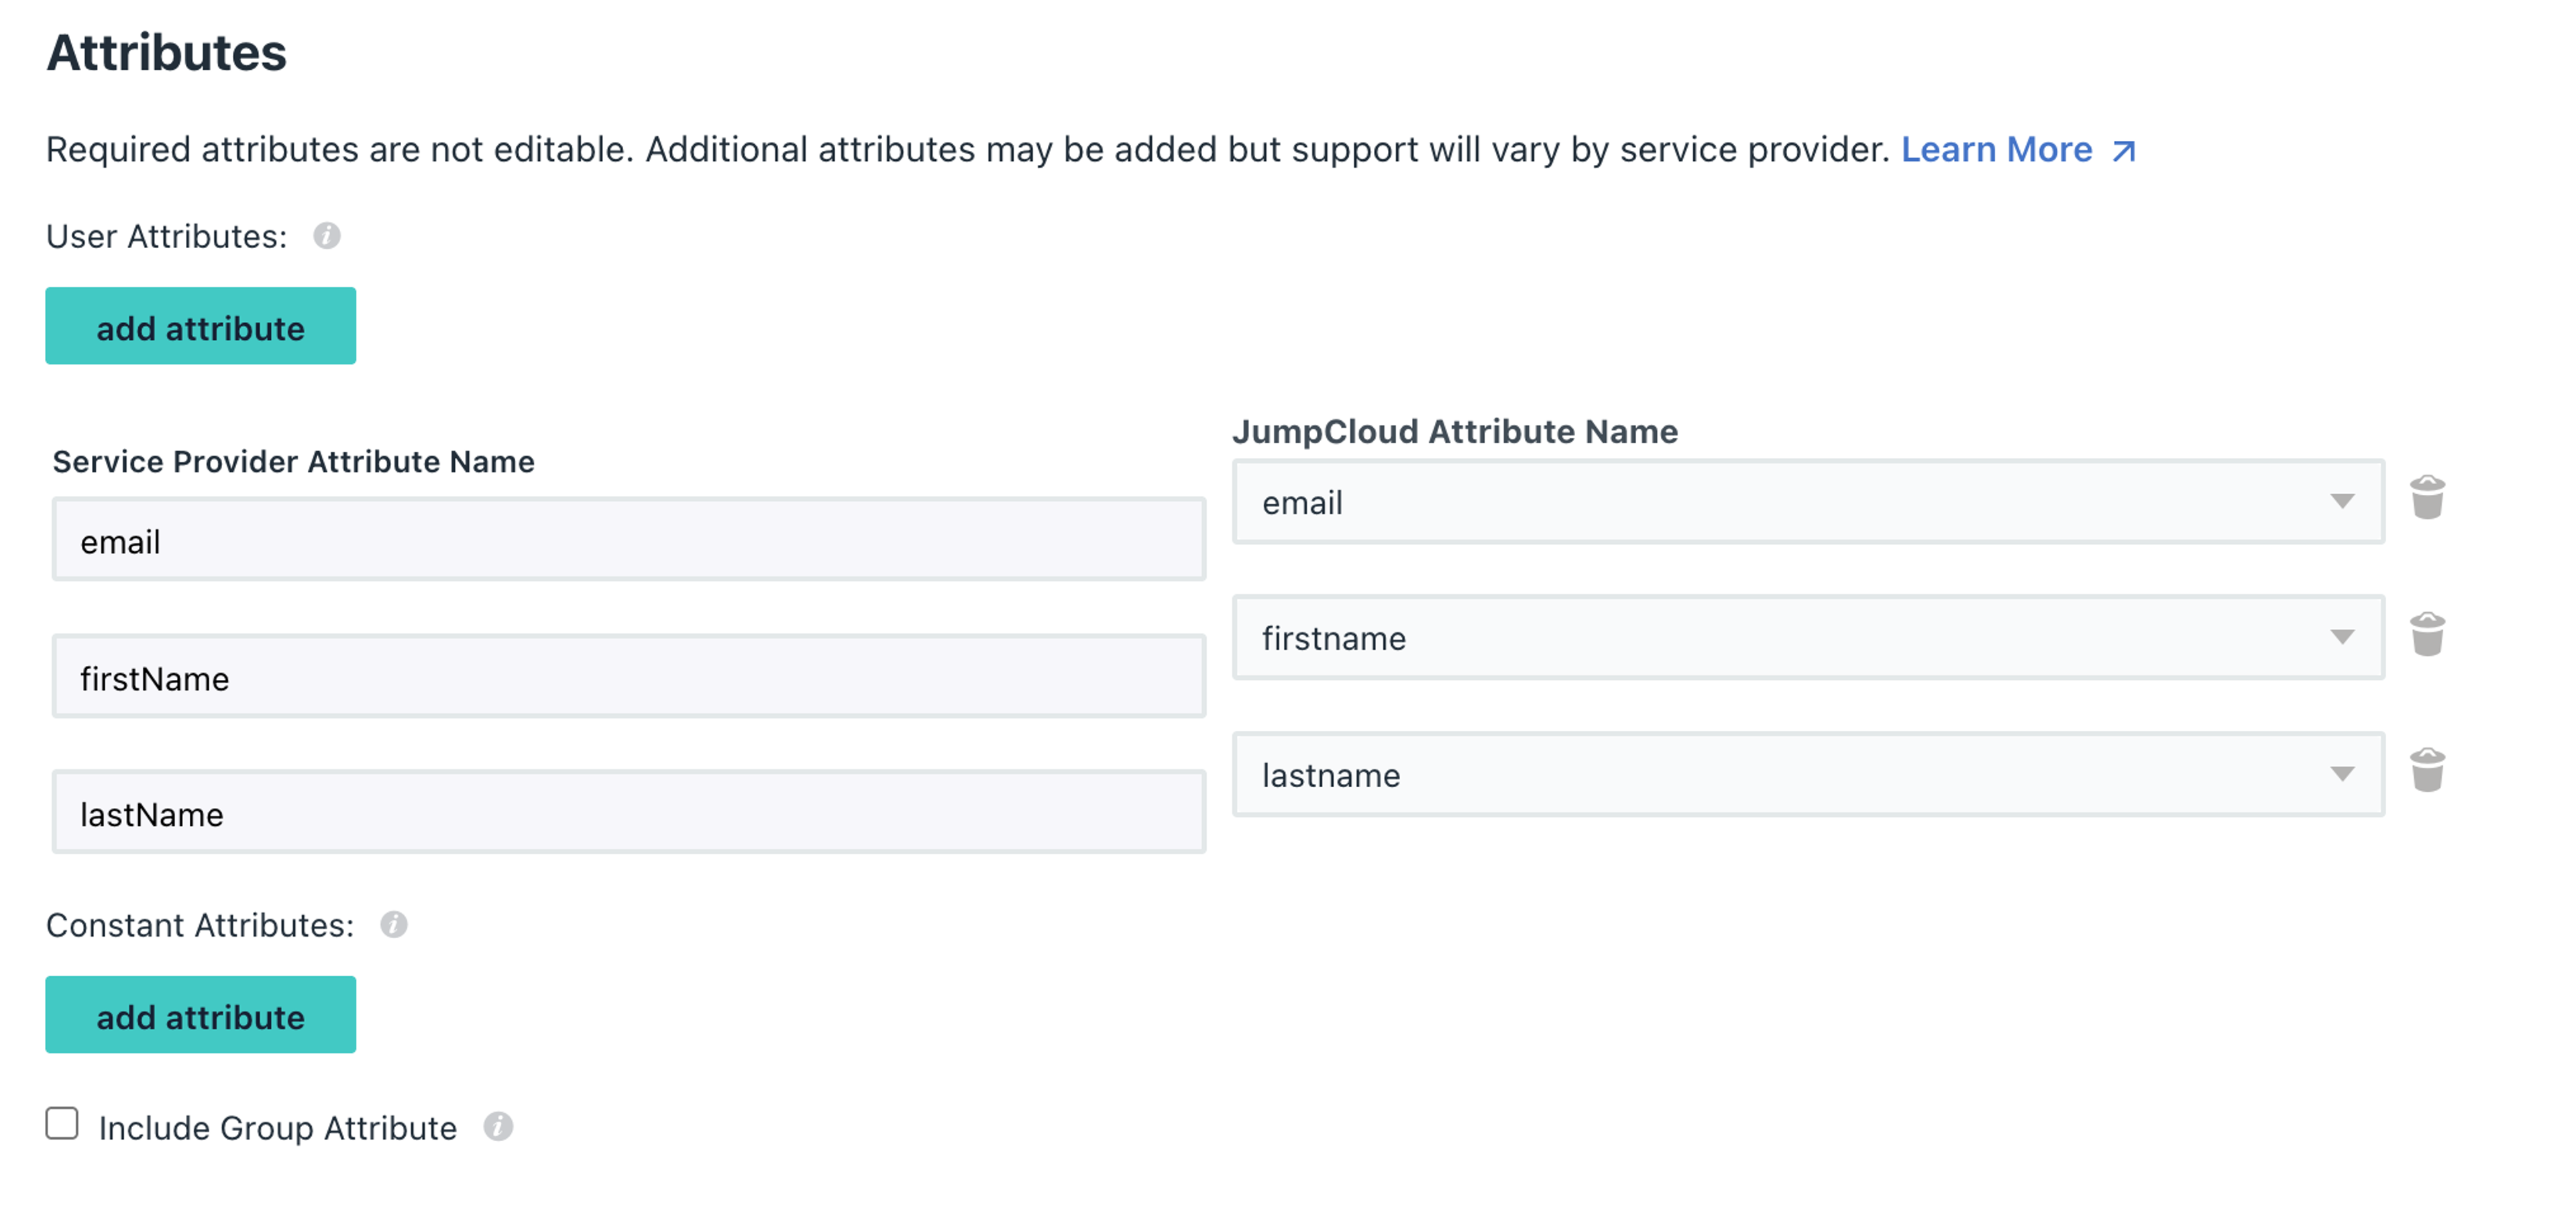Click the lastName service provider attribute field

[628, 813]
